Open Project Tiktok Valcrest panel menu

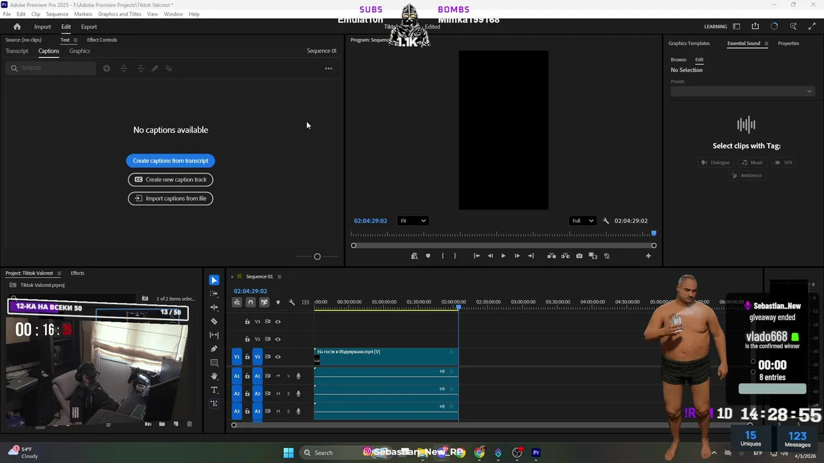pos(59,273)
